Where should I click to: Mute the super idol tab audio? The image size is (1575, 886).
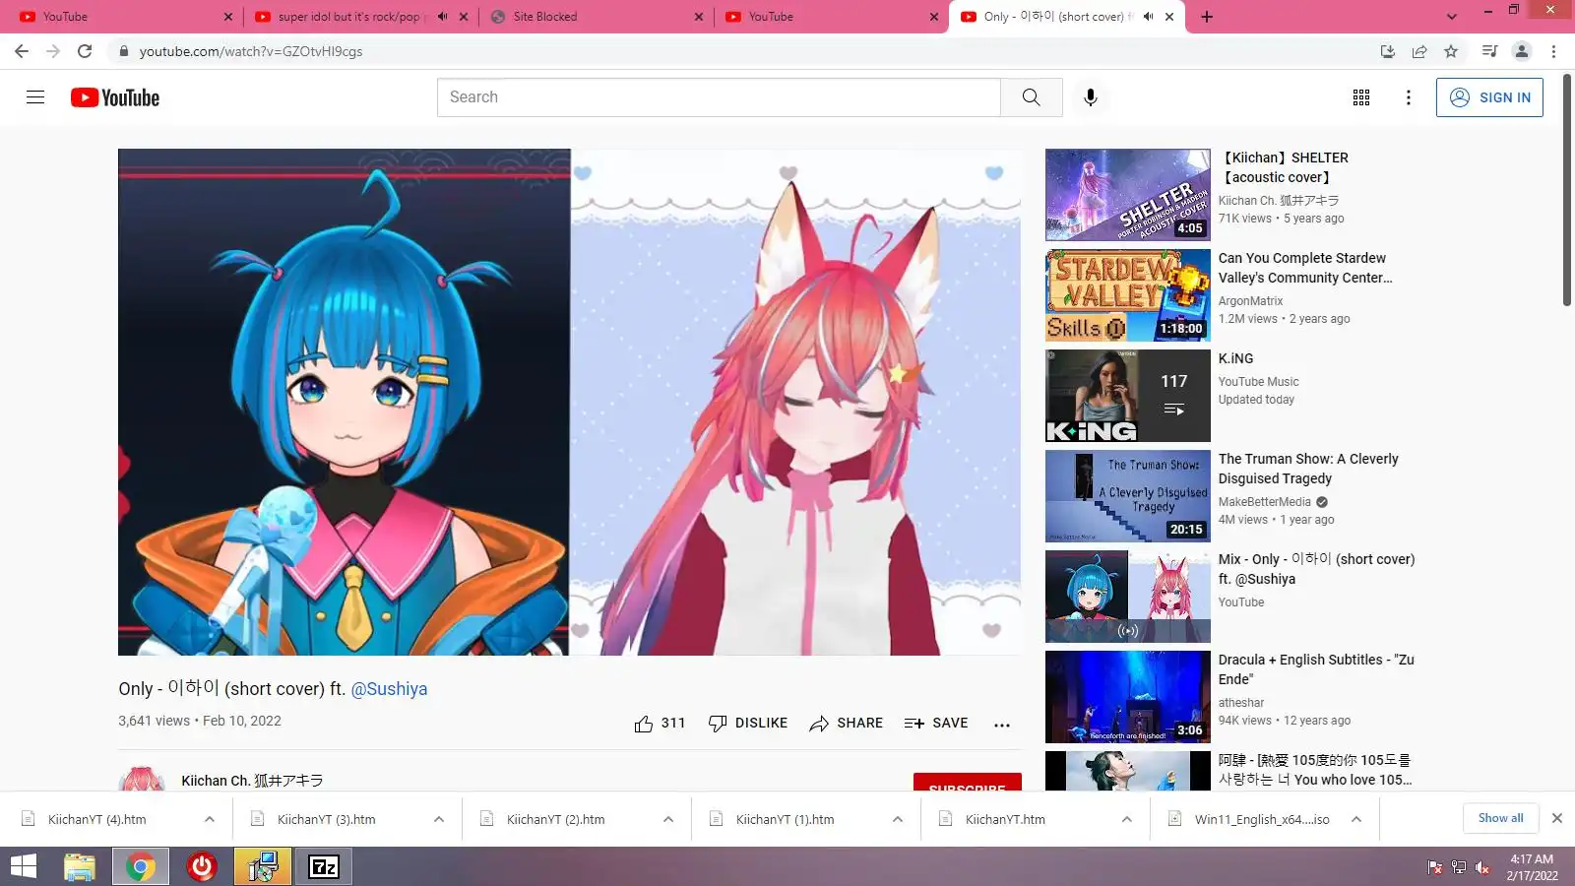pyautogui.click(x=442, y=17)
